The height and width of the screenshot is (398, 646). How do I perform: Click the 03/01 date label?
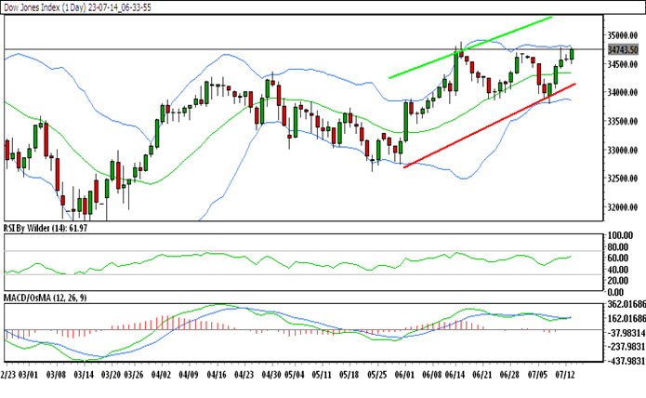pyautogui.click(x=29, y=375)
